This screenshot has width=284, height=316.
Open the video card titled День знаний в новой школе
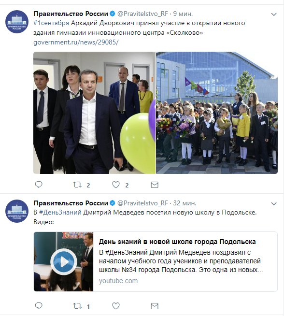point(156,261)
